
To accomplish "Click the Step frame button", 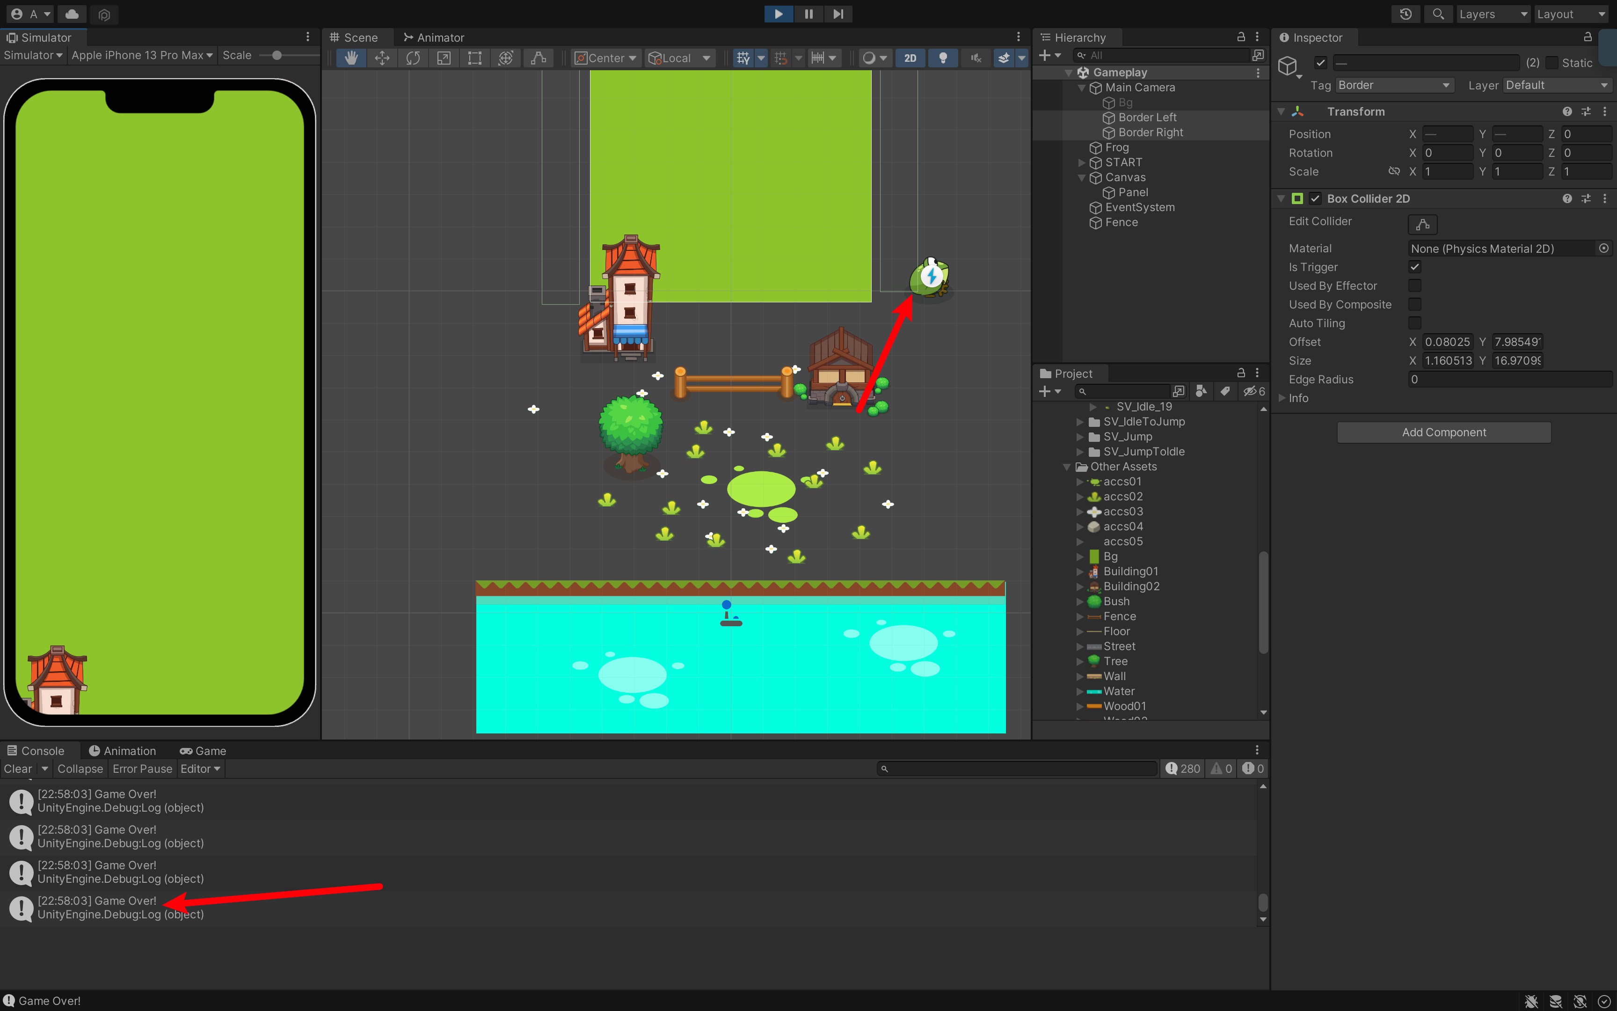I will [x=838, y=14].
